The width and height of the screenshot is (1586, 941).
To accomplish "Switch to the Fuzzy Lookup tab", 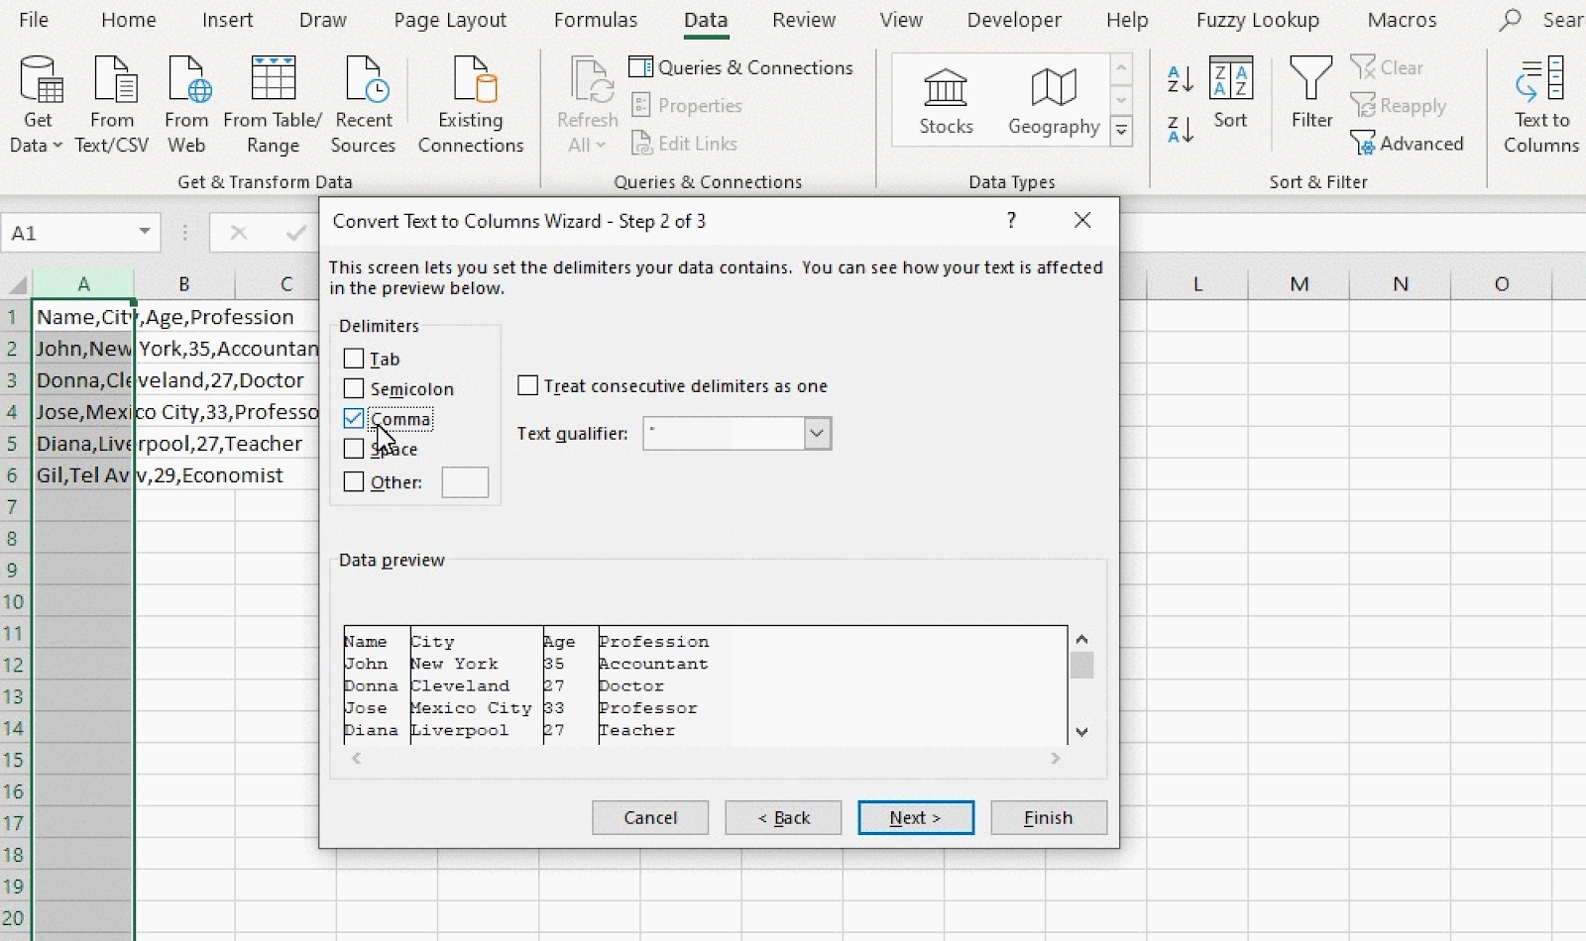I will pos(1257,20).
